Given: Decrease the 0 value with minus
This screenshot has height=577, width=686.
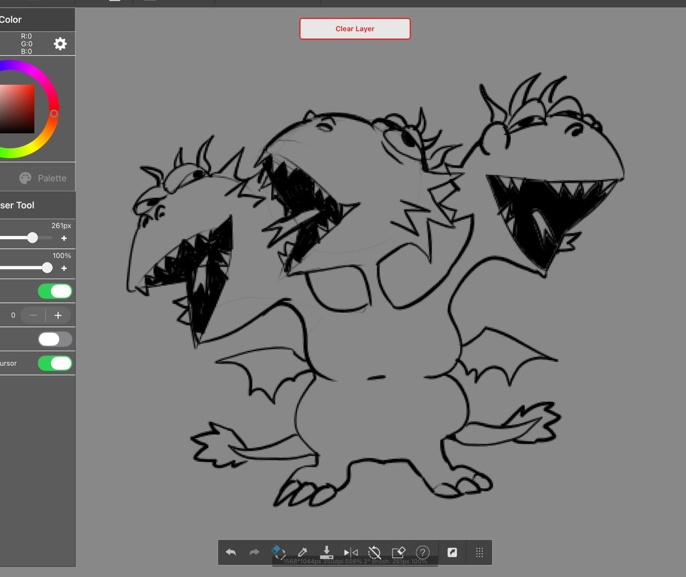Looking at the screenshot, I should (33, 315).
